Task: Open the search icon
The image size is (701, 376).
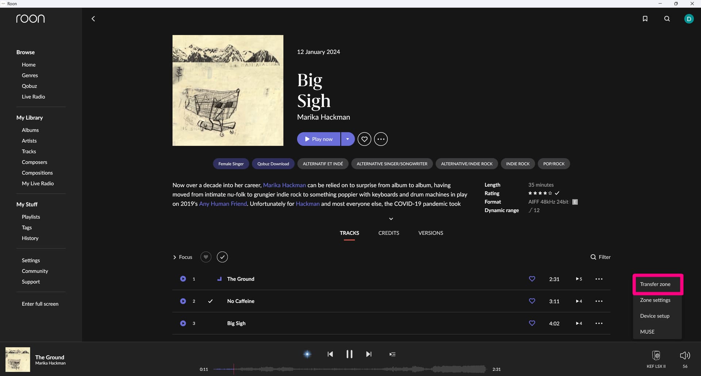Action: 667,19
